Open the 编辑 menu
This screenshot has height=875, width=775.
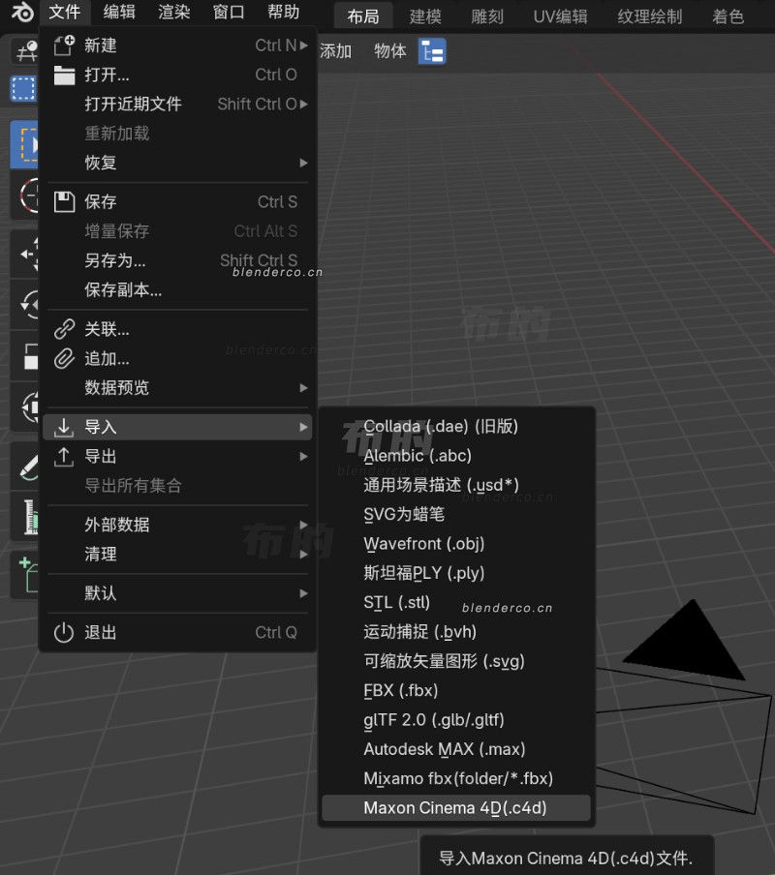(x=119, y=12)
